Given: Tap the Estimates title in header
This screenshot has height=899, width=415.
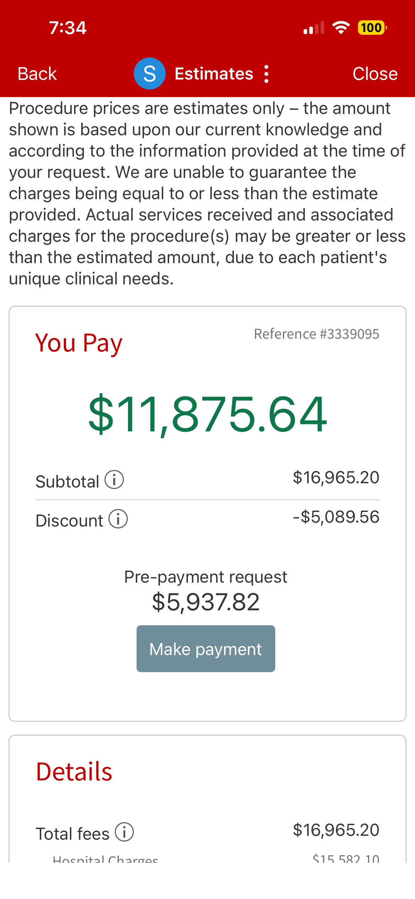Looking at the screenshot, I should (x=214, y=74).
